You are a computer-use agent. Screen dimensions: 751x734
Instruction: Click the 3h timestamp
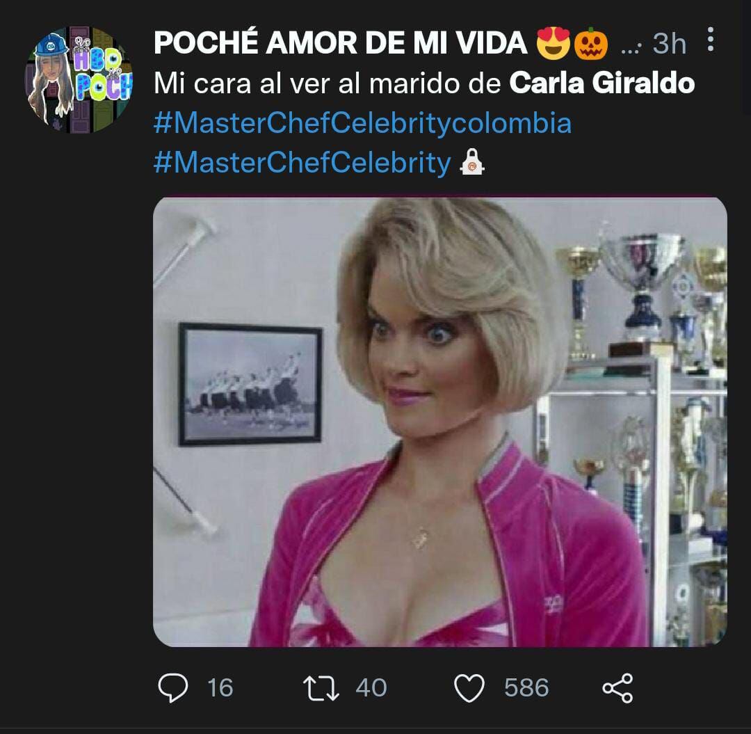pos(669,45)
